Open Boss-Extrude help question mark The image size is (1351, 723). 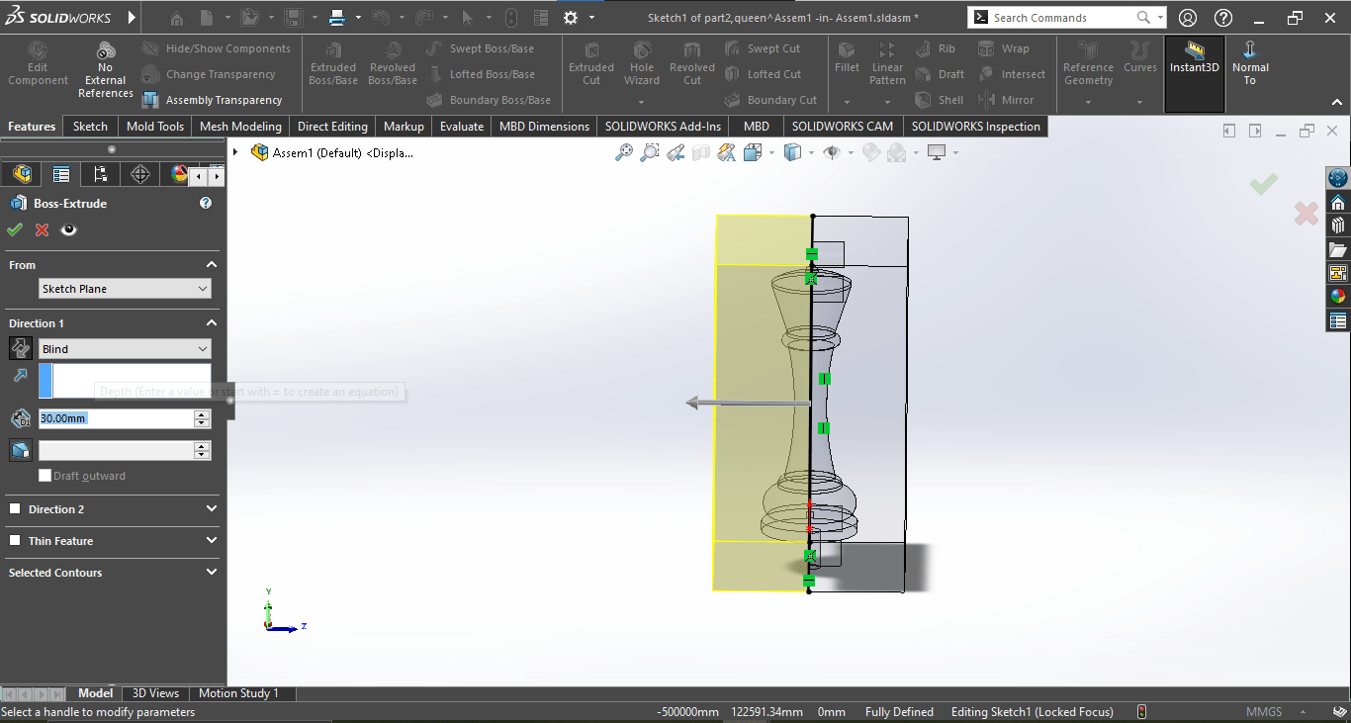point(206,203)
